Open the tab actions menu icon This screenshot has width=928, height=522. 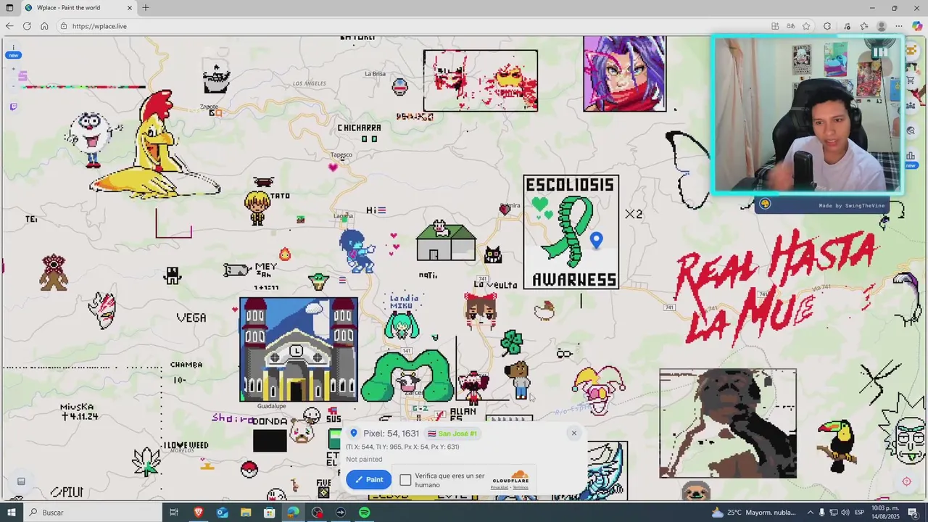pos(9,8)
